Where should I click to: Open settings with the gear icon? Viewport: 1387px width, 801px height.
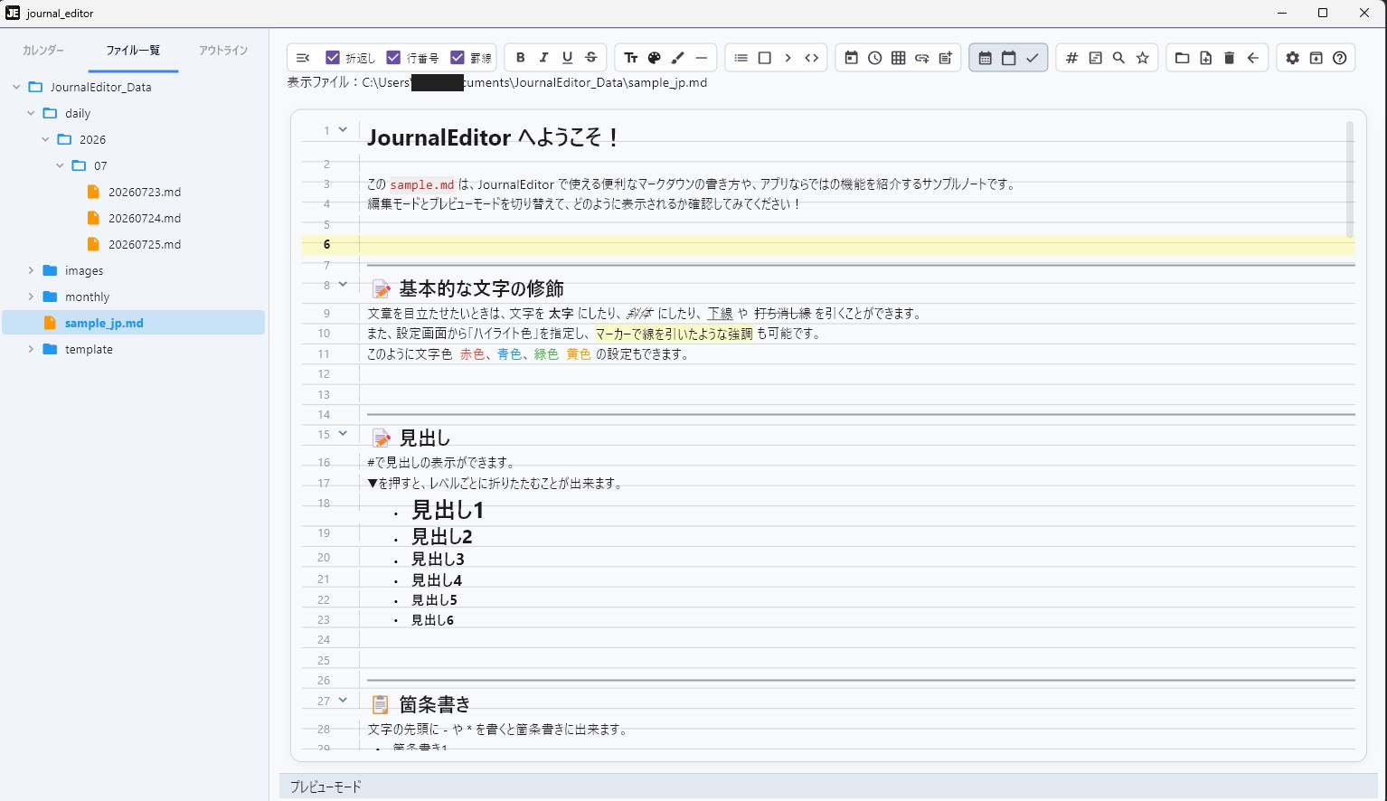point(1293,58)
